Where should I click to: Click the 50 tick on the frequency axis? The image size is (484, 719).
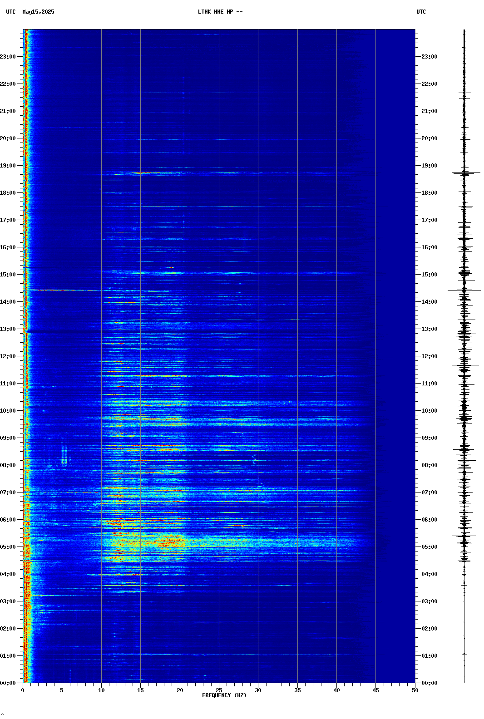point(415,690)
